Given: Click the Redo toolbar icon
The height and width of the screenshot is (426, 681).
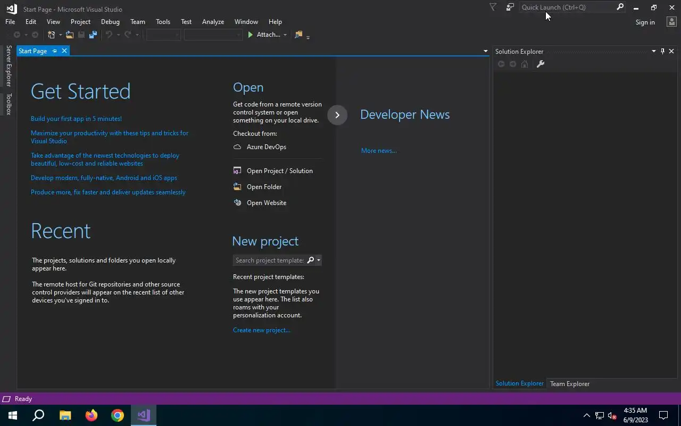Looking at the screenshot, I should 128,35.
